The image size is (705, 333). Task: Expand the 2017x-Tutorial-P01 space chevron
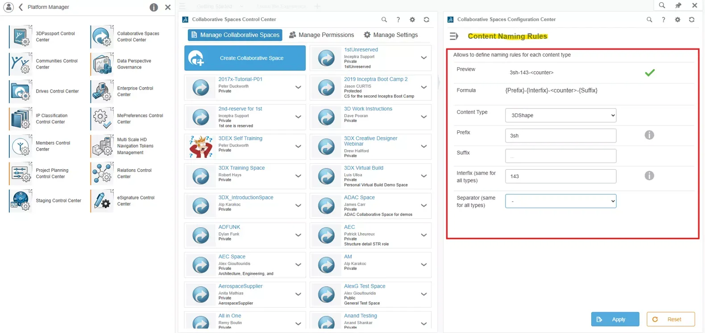[x=298, y=87]
